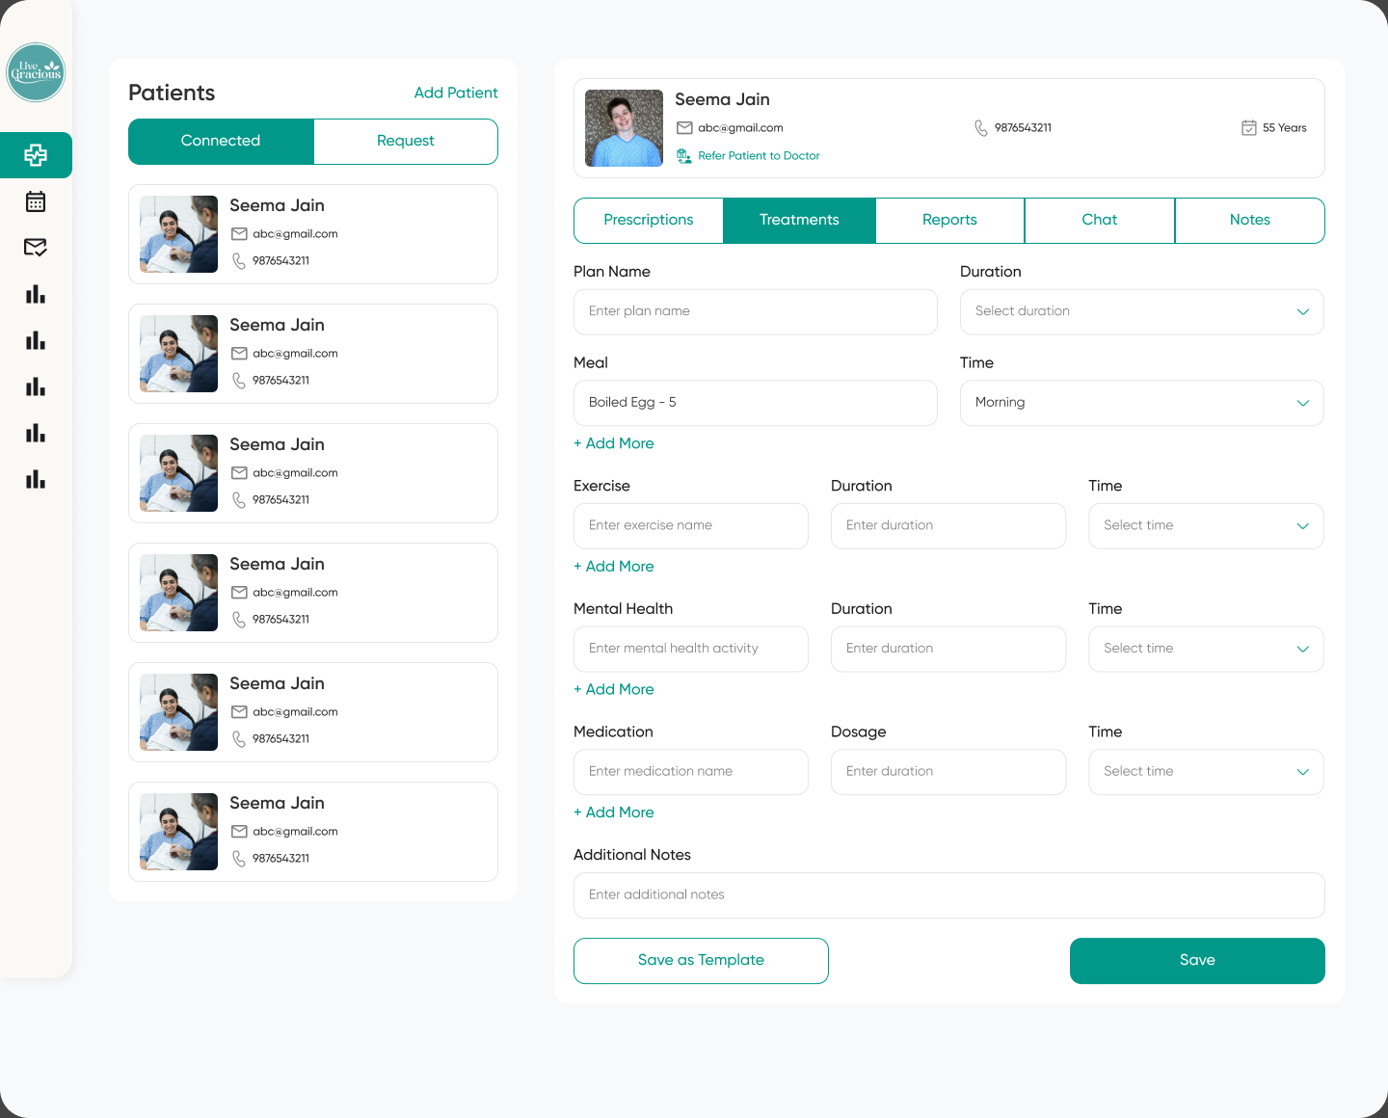Screen dimensions: 1388x1118
Task: Click Add More under Exercise
Action: [x=614, y=567]
